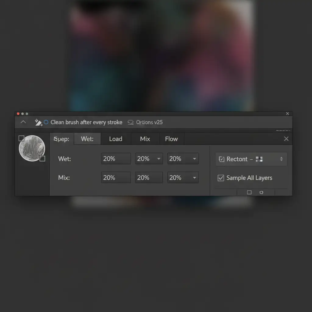312x312 pixels.
Task: Uncheck the Sample All Layers checkbox
Action: [221, 178]
